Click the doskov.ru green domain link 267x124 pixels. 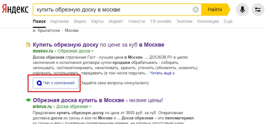tap(43, 51)
